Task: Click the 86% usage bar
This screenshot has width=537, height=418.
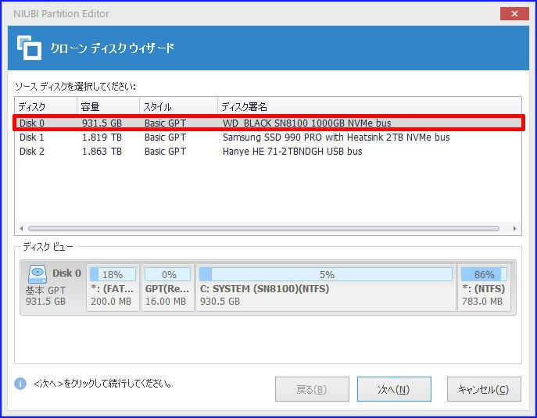Action: click(484, 274)
